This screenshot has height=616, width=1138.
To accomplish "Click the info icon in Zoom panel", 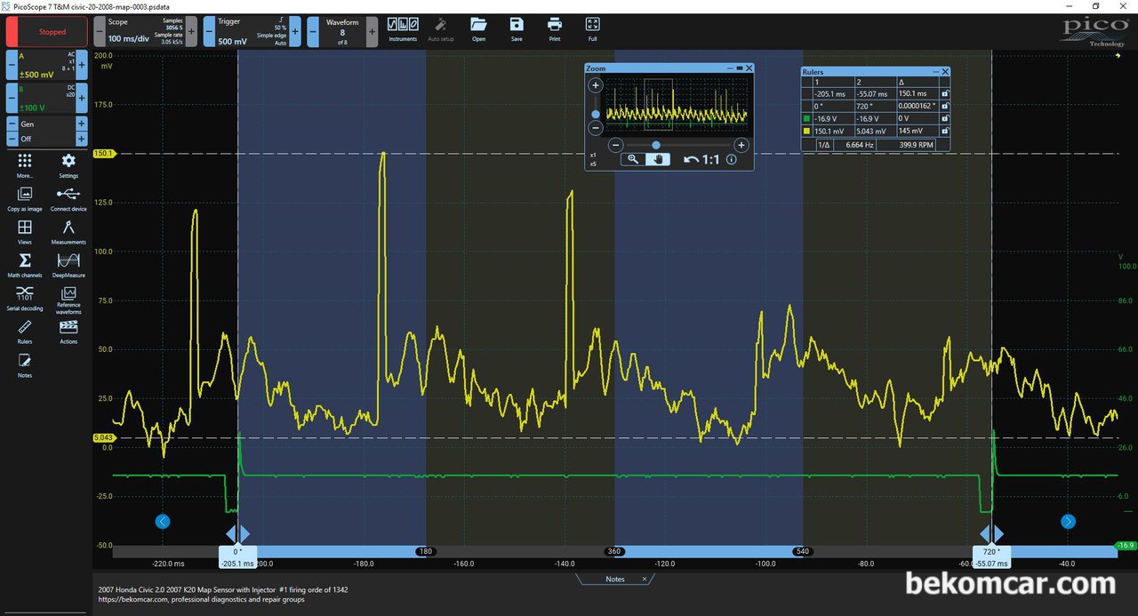I will 732,160.
